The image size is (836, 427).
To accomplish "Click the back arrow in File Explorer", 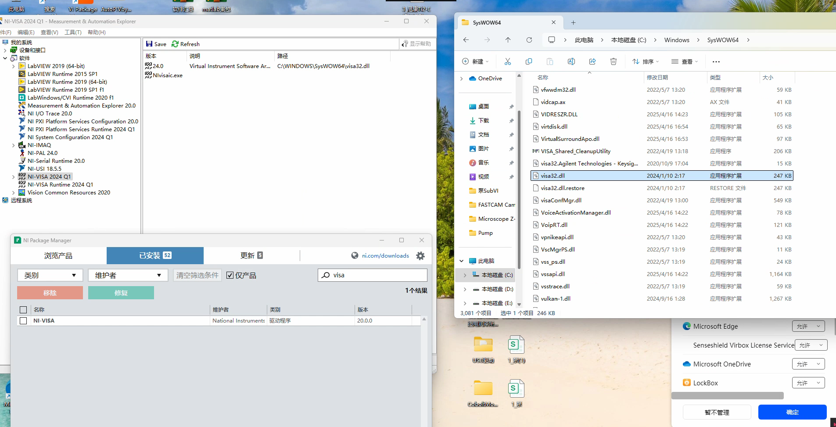I will point(466,40).
